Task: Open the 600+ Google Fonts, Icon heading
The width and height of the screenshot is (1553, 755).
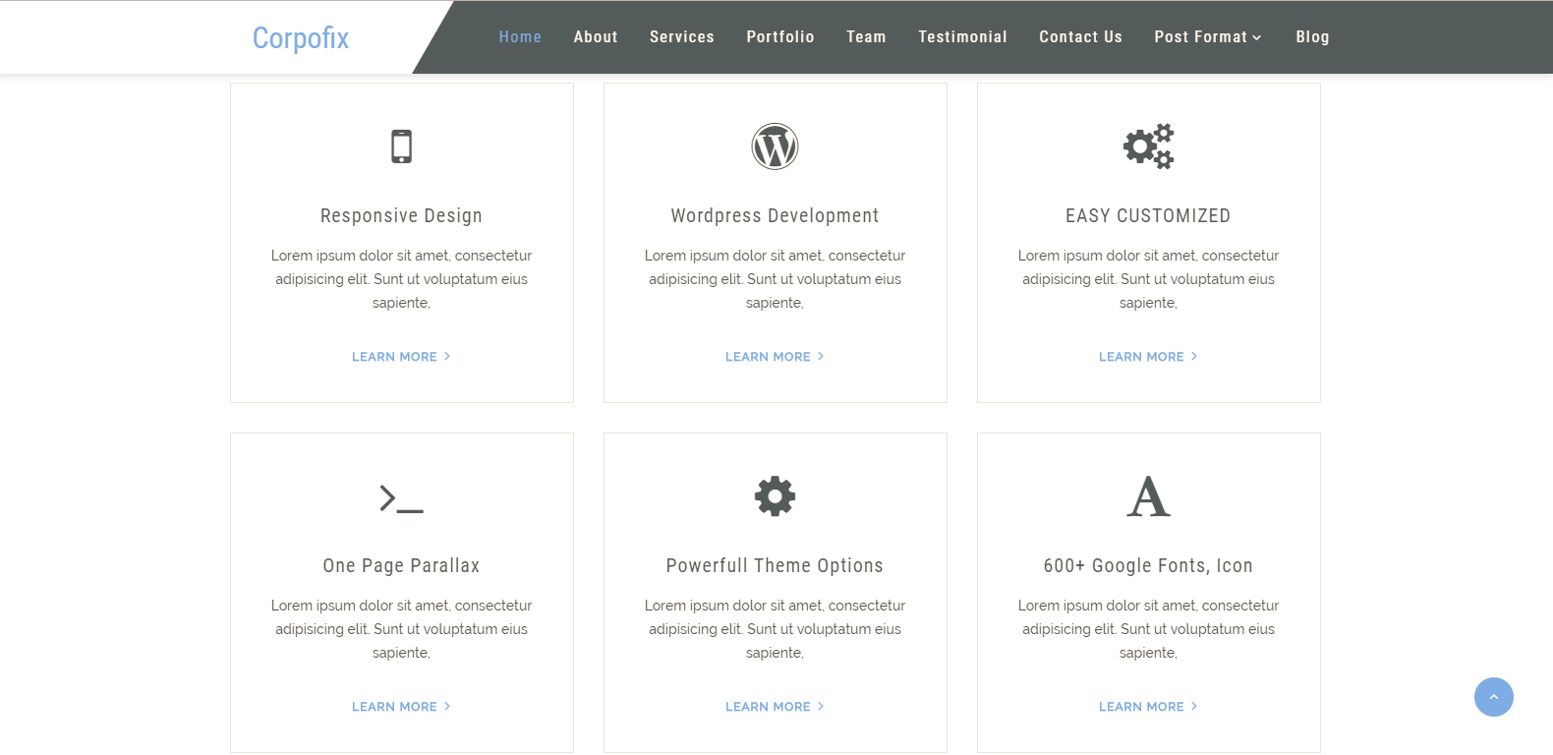Action: click(1148, 565)
